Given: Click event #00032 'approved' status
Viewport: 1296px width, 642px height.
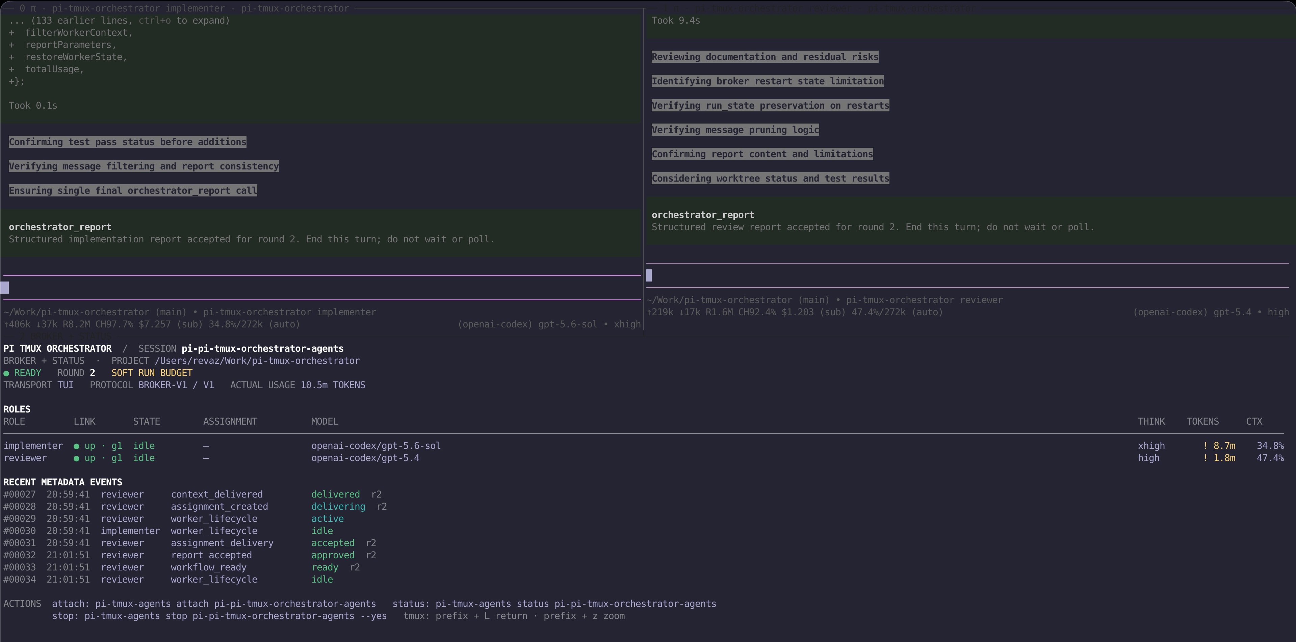Looking at the screenshot, I should pos(333,555).
